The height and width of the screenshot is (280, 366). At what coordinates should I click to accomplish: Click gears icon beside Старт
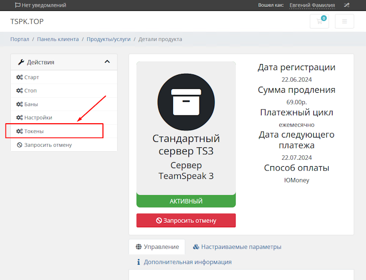[19, 77]
